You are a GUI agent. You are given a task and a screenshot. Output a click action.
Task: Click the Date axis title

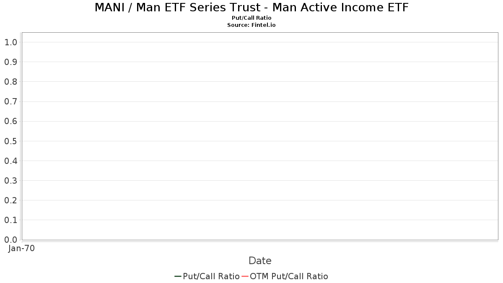coord(260,261)
